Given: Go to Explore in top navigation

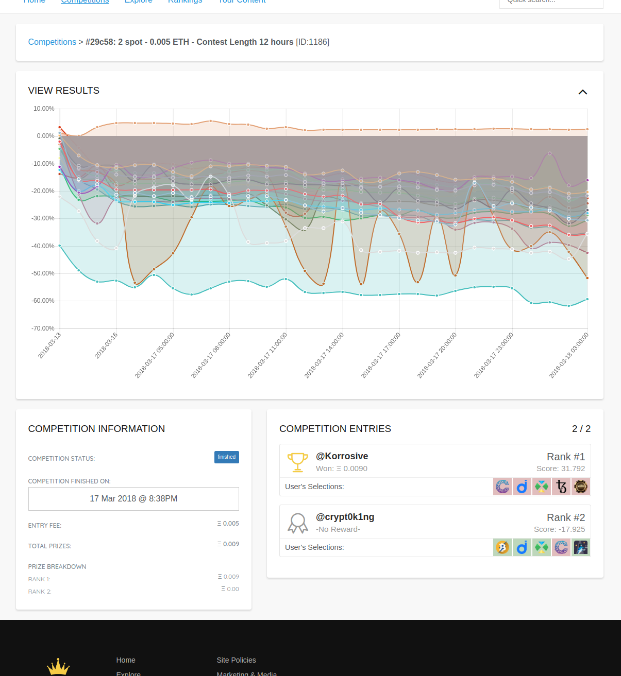Looking at the screenshot, I should point(139,2).
